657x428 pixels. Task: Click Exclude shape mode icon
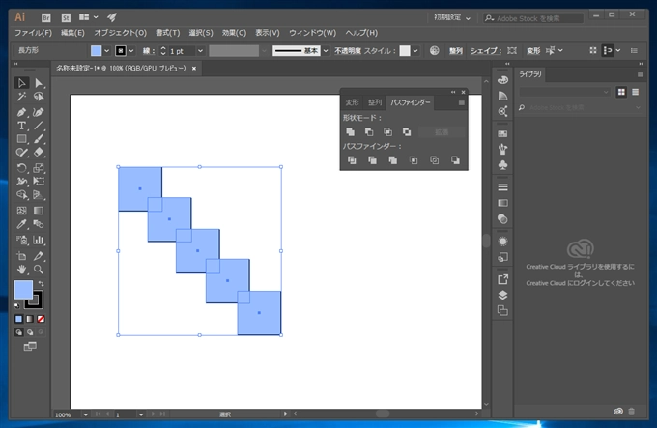pyautogui.click(x=407, y=132)
